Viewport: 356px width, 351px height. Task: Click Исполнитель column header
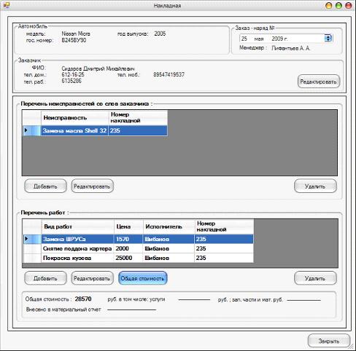coord(169,226)
